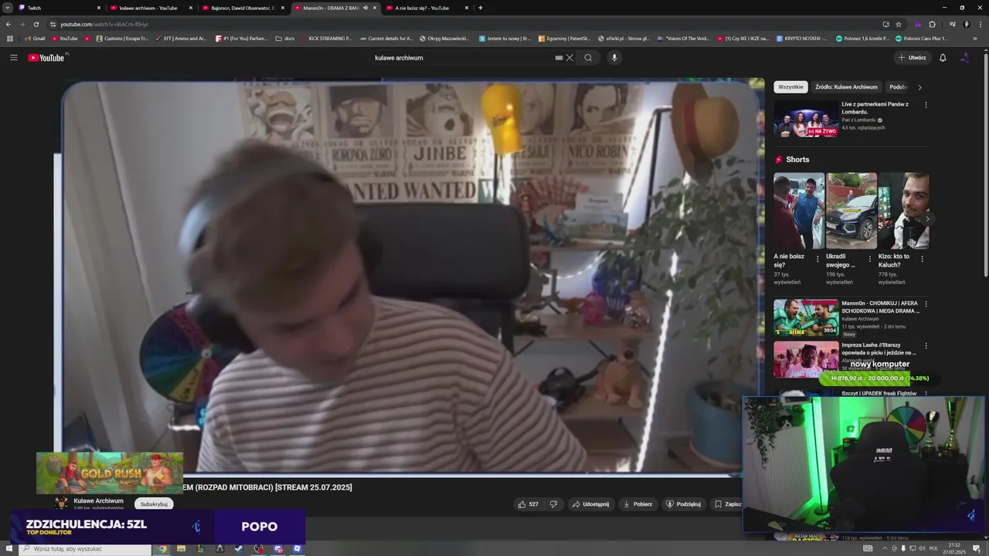Image resolution: width=989 pixels, height=556 pixels.
Task: Open File Explorer from taskbar
Action: 182,548
